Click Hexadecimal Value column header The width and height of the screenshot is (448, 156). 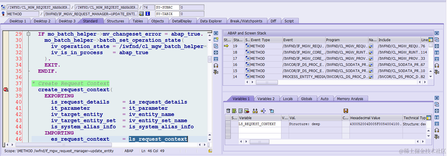375,118
